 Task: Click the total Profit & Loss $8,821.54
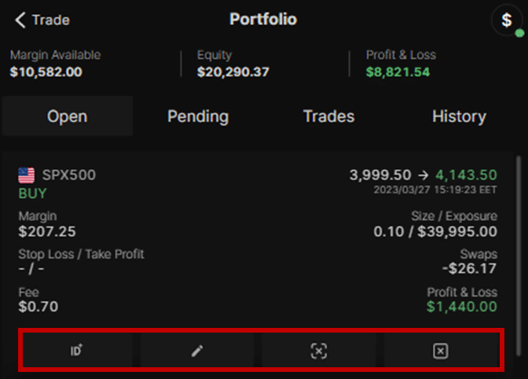[398, 72]
